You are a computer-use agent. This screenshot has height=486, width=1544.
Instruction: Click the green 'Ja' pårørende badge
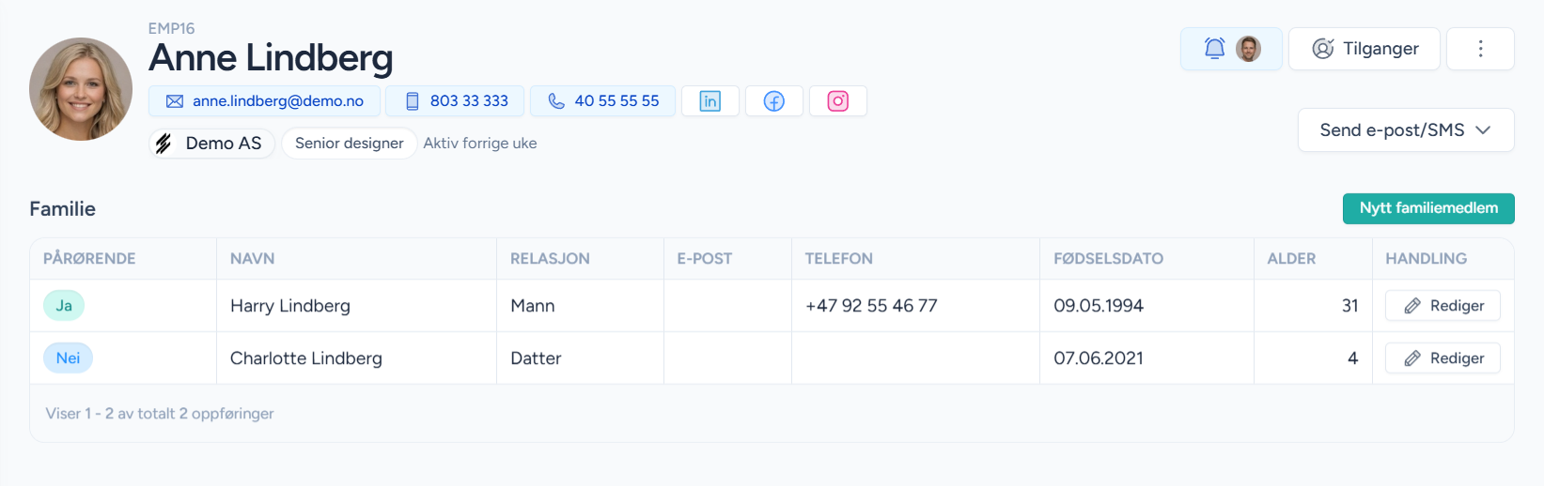64,306
